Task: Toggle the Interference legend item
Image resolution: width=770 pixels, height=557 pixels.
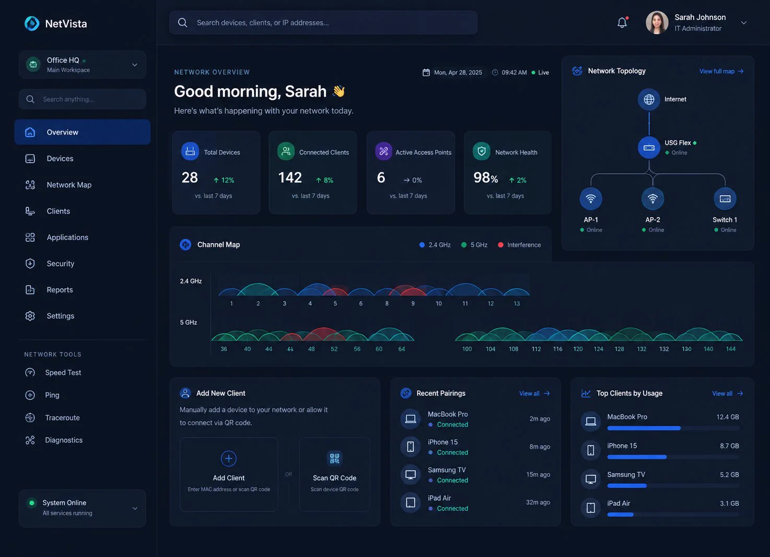Action: (x=519, y=245)
